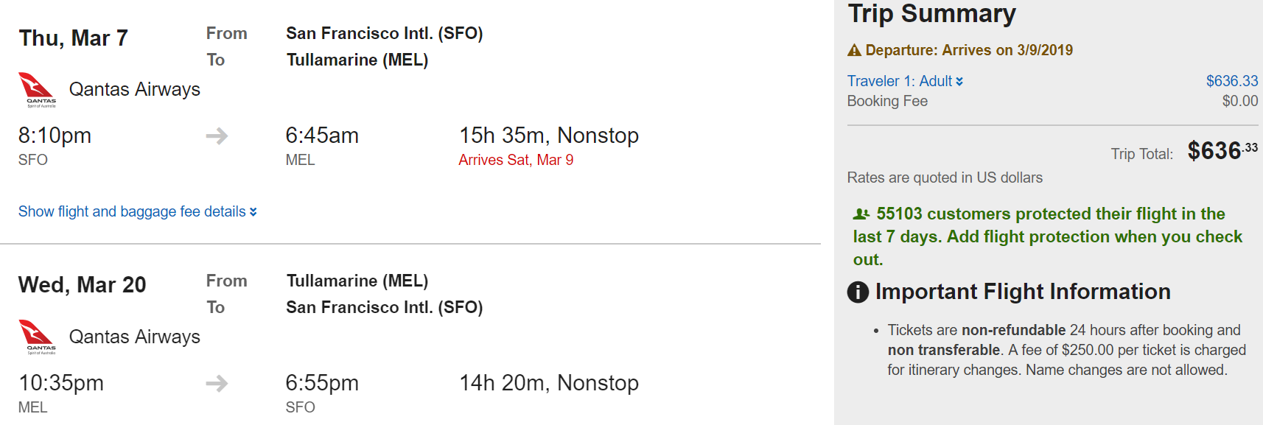1263x425 pixels.
Task: Click the Thu, Mar 7 departure date
Action: pyautogui.click(x=74, y=38)
